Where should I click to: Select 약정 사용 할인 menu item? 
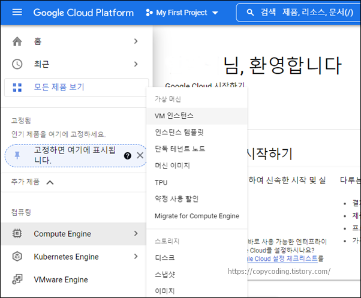click(197, 199)
